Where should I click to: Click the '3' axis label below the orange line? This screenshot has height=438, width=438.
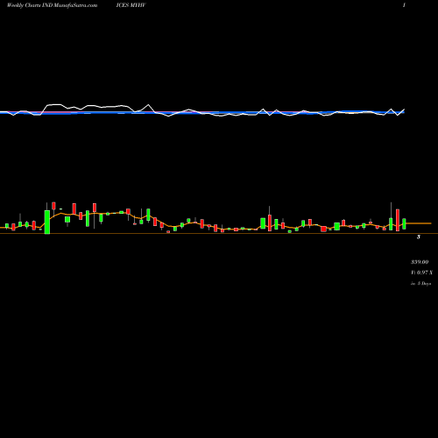[419, 237]
